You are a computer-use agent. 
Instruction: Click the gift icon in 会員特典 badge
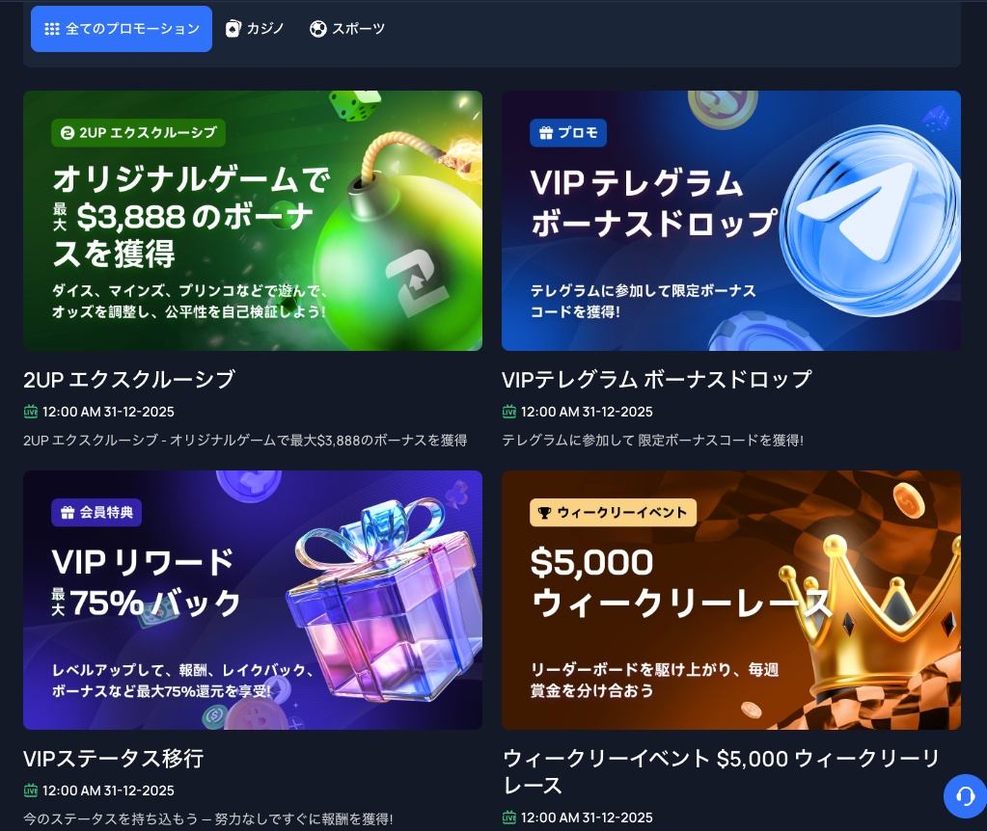(x=68, y=513)
